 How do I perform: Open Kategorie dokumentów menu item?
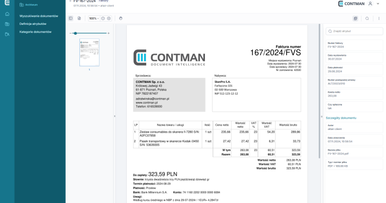[x=35, y=32]
